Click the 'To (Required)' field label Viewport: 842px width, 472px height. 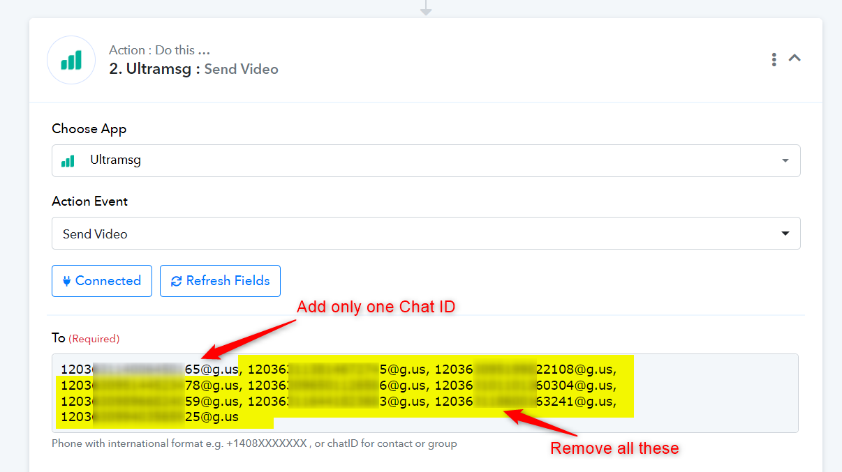(x=86, y=338)
